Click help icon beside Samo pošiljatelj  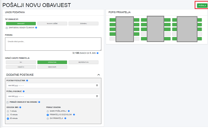[x=69, y=111]
